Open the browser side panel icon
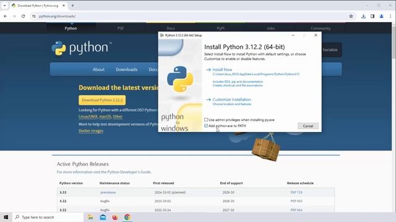The image size is (396, 222). [372, 16]
